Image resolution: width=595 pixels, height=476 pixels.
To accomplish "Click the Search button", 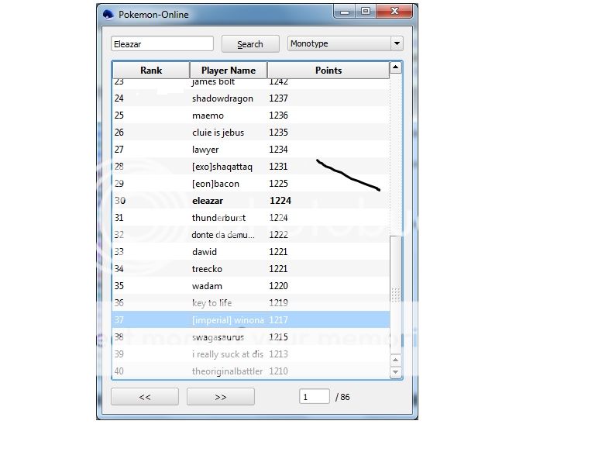I will tap(249, 44).
